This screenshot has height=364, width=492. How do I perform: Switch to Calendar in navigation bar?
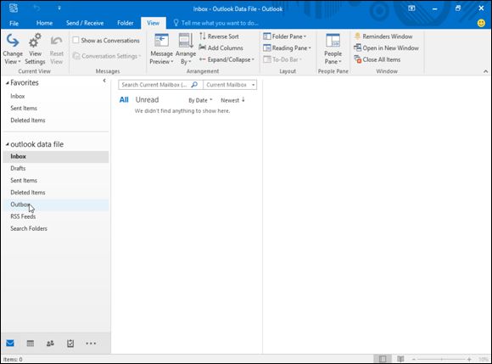(31, 344)
